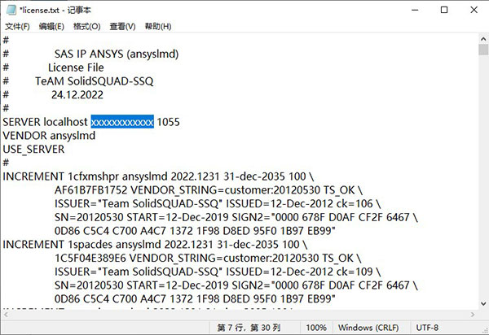Open the 格式(O) menu
489x335 pixels.
pyautogui.click(x=86, y=27)
